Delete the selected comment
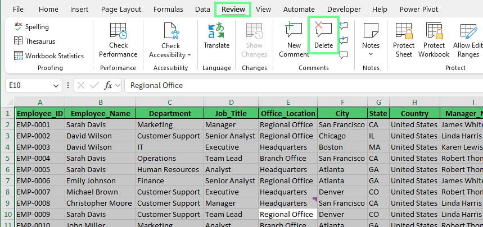The width and height of the screenshot is (483, 227). [323, 36]
